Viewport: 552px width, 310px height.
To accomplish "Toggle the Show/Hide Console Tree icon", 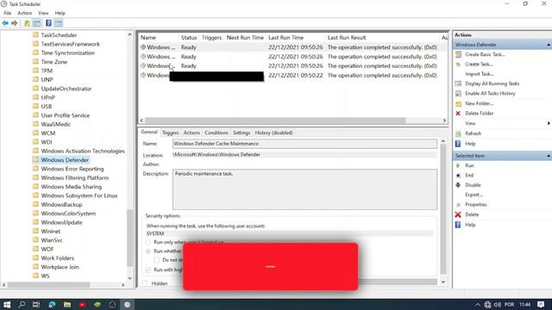I will 36,23.
